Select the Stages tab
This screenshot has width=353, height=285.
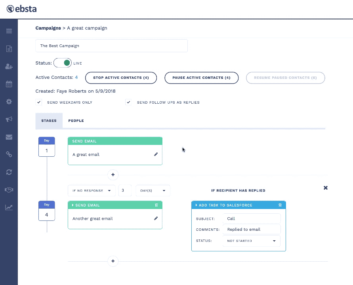click(49, 121)
